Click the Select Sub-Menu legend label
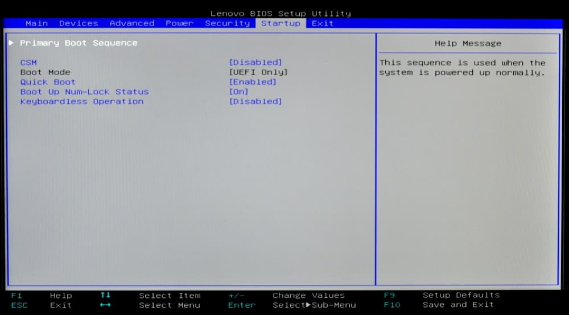Image resolution: width=569 pixels, height=315 pixels. [x=314, y=305]
